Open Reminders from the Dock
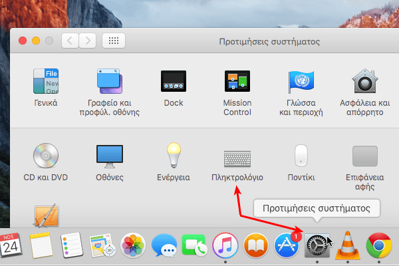This screenshot has height=266, width=399. click(72, 245)
